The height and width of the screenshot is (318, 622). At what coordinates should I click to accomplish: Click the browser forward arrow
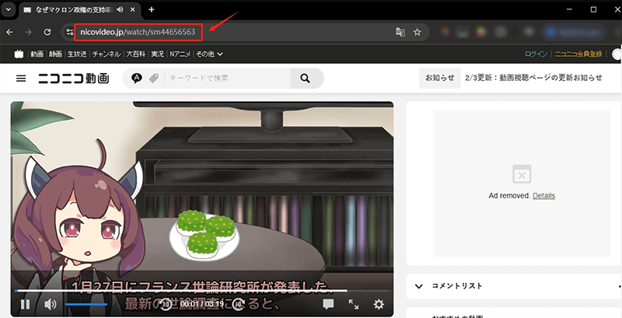point(28,32)
